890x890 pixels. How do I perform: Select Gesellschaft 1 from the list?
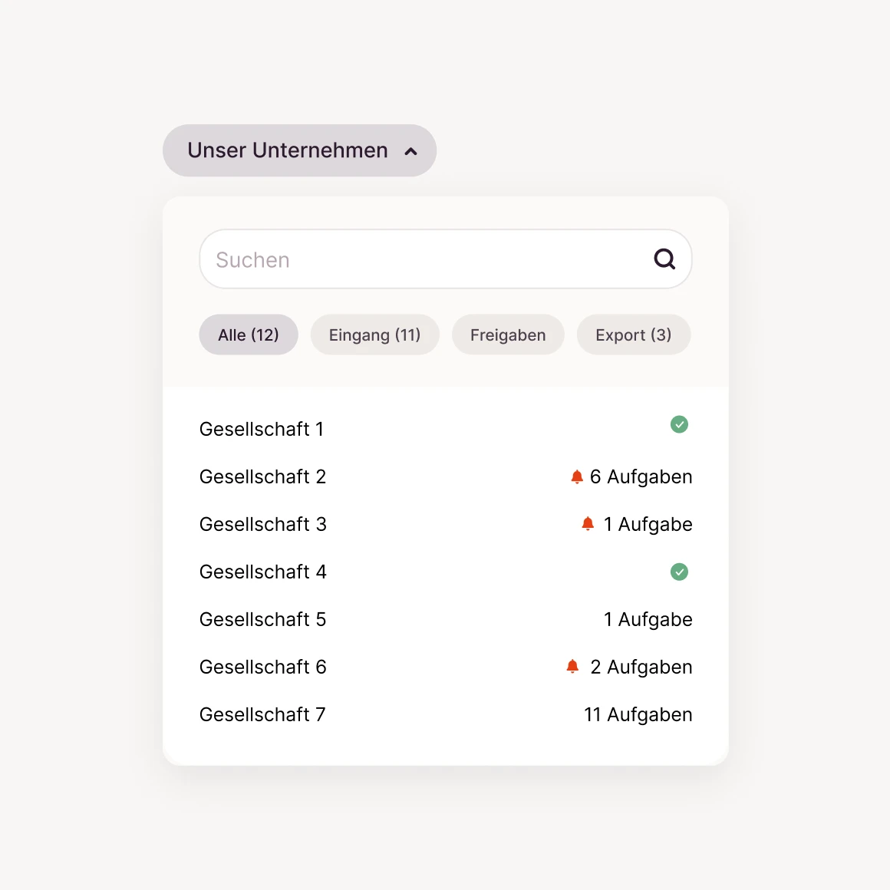click(x=262, y=429)
